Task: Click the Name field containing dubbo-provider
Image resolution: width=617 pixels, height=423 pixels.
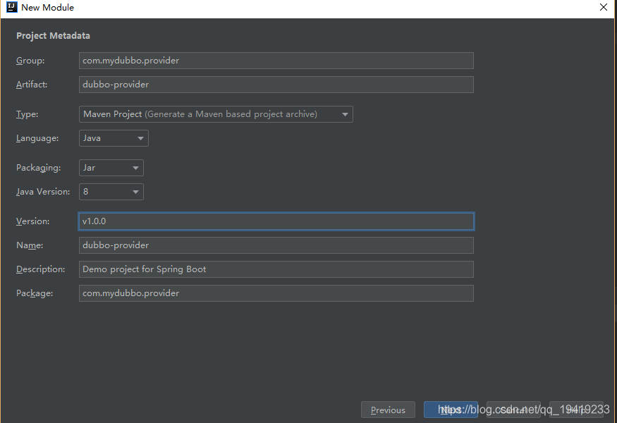Action: pyautogui.click(x=276, y=245)
